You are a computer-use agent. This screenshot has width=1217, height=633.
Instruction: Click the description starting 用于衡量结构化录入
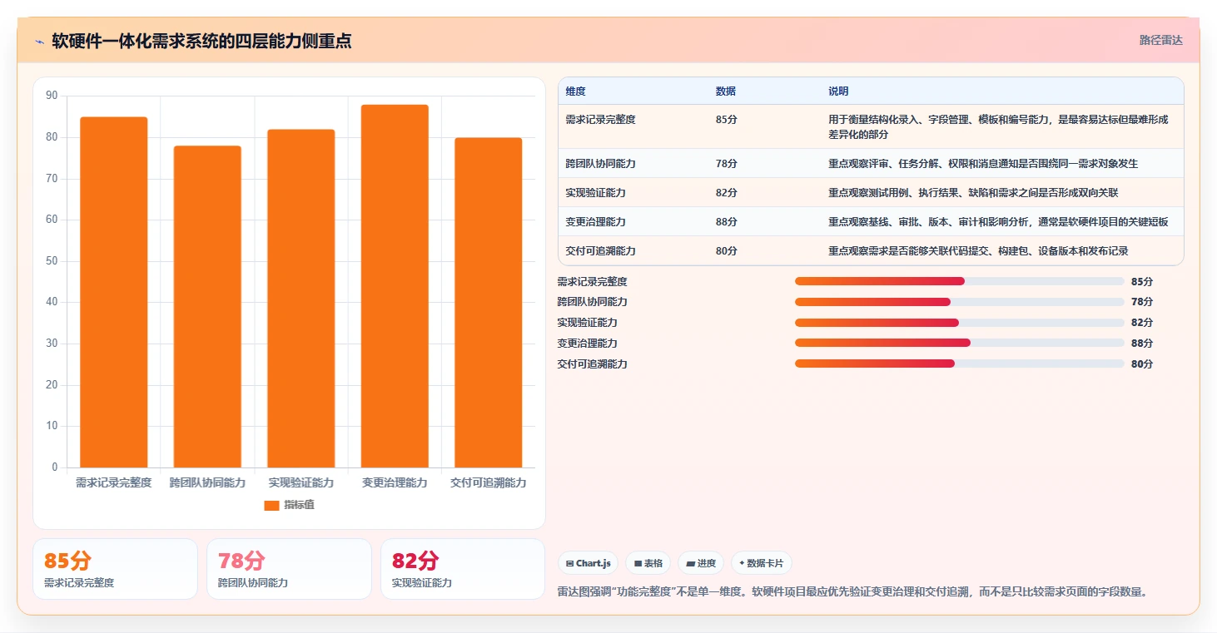point(998,126)
